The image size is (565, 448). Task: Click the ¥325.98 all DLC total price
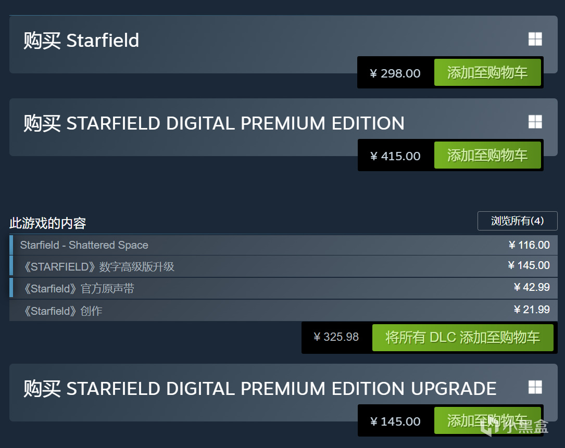(x=336, y=337)
